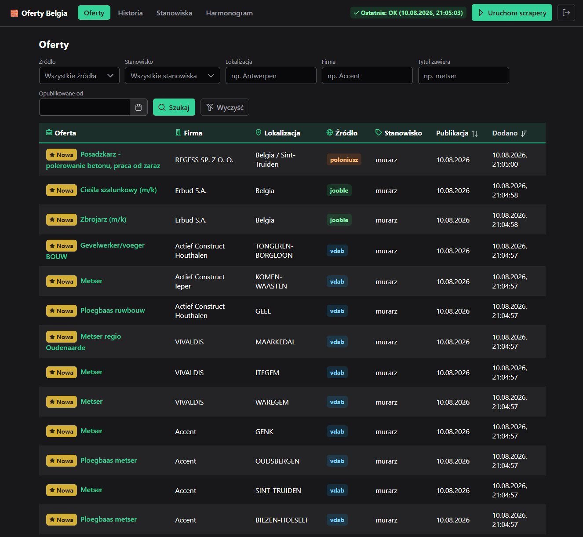Click the Nowa badge beside Ploegbaas ruwbouw

[62, 311]
